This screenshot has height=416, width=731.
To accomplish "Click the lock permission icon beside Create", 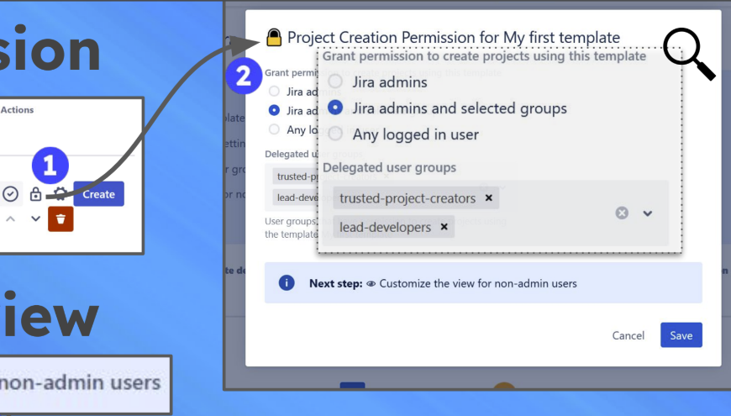I will (x=35, y=194).
